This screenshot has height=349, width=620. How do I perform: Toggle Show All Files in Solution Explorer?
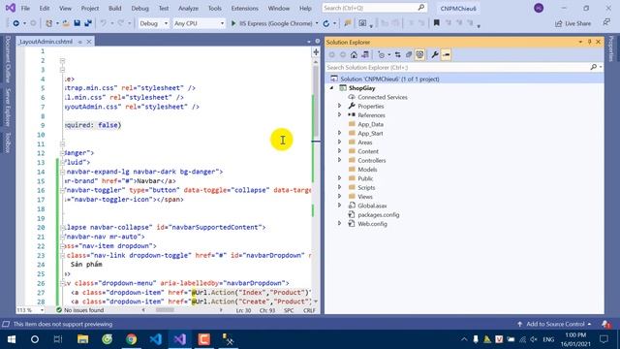coord(419,54)
